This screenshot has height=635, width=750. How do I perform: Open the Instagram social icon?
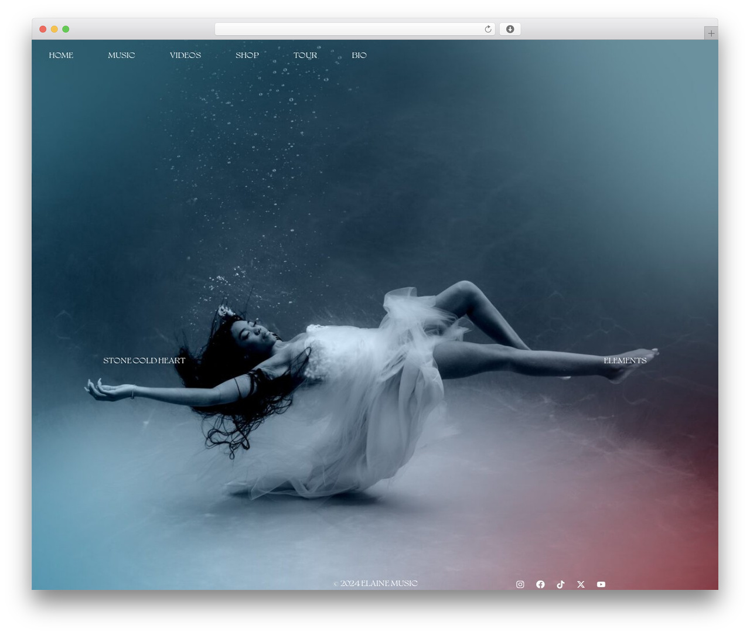(520, 584)
